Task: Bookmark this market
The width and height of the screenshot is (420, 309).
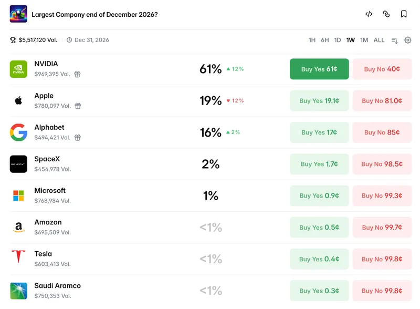Action: [x=404, y=14]
